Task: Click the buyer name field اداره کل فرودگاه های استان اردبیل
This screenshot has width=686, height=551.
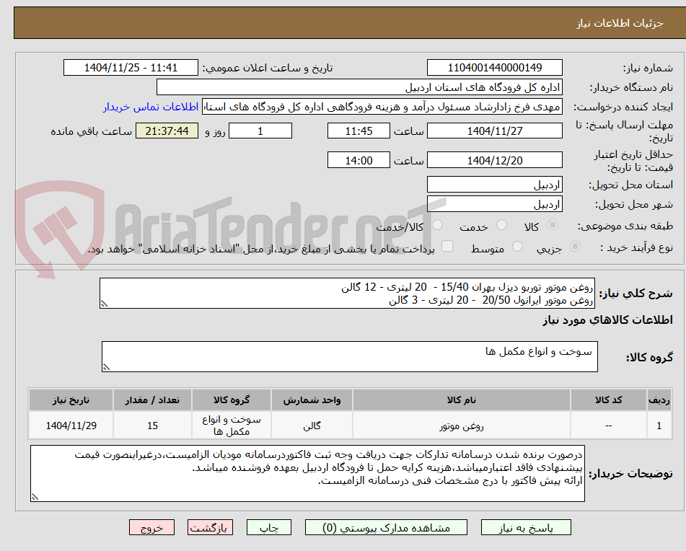Action: click(x=359, y=87)
